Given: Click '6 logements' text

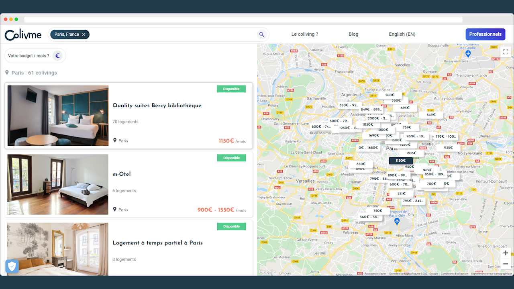Looking at the screenshot, I should tap(124, 191).
